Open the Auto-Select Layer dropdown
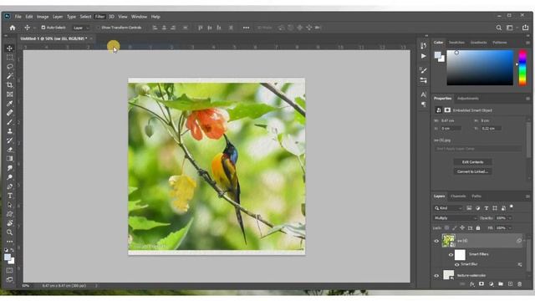 coord(80,28)
